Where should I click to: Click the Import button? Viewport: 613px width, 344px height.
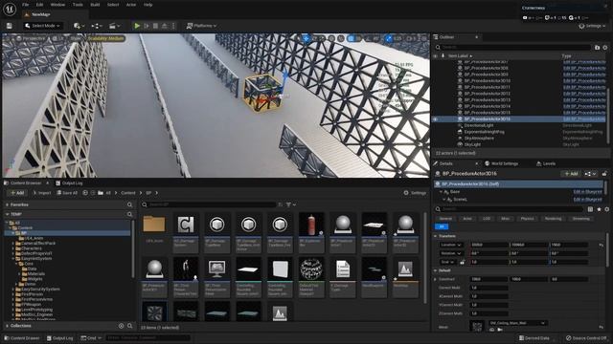(41, 193)
